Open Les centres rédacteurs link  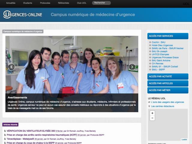(163, 106)
